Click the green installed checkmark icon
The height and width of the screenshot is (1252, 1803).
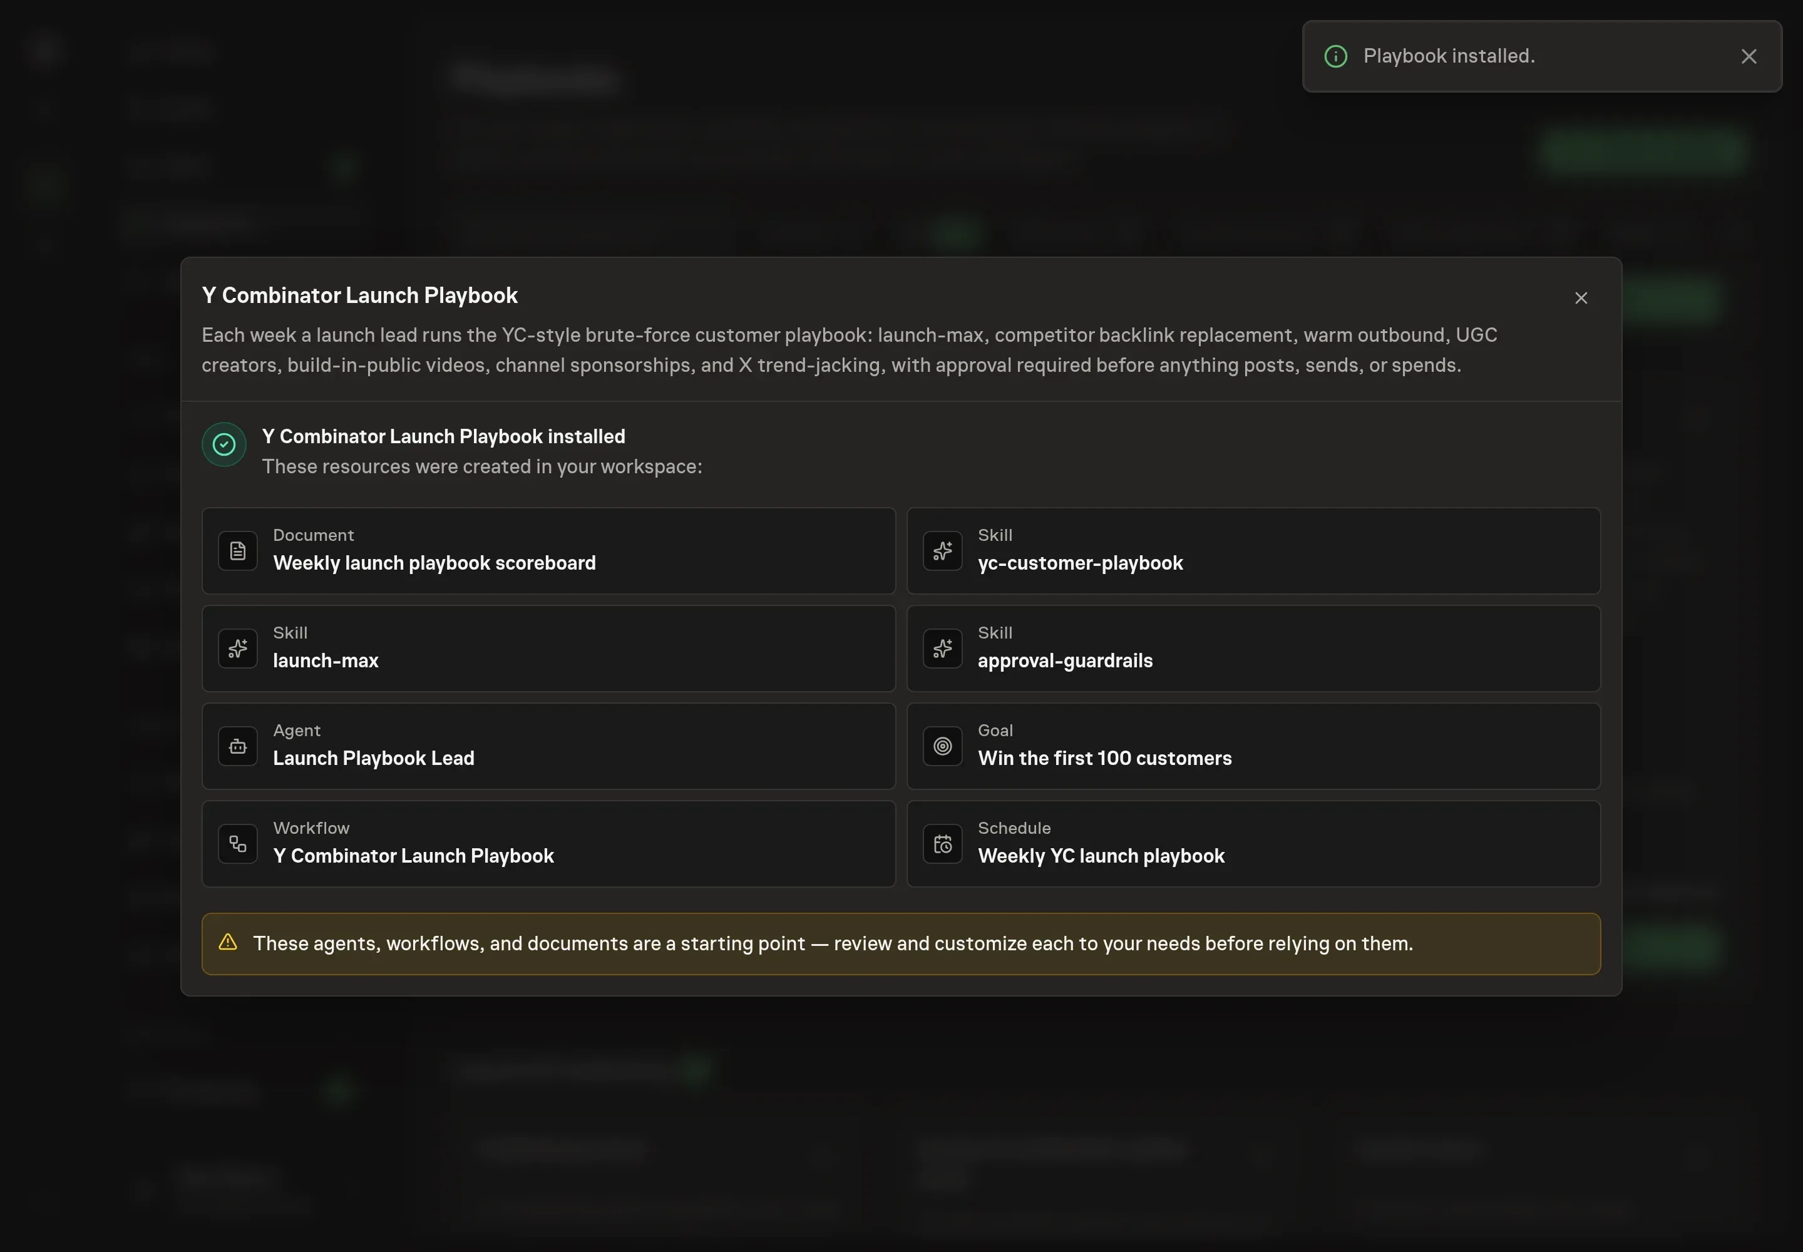click(224, 445)
